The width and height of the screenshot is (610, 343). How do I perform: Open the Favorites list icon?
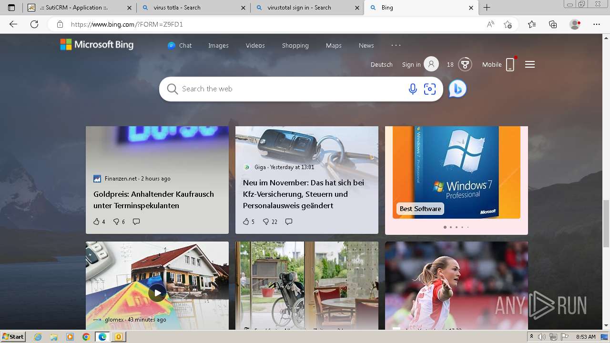click(x=532, y=24)
